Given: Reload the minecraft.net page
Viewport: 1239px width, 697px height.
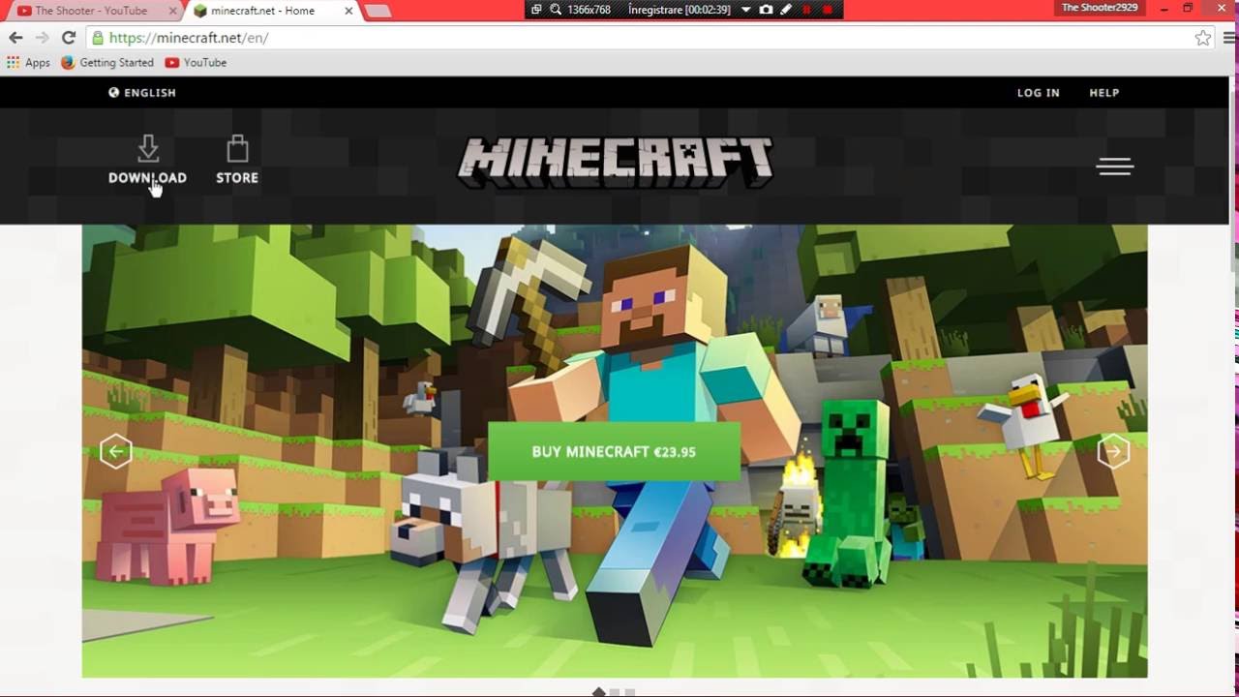Looking at the screenshot, I should tap(68, 38).
